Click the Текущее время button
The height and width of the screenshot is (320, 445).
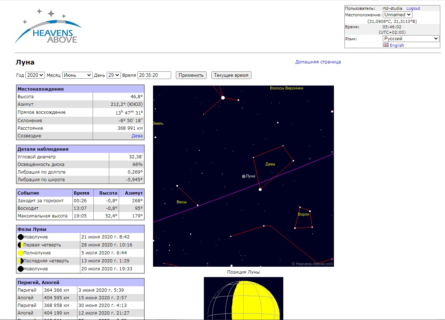coord(231,75)
